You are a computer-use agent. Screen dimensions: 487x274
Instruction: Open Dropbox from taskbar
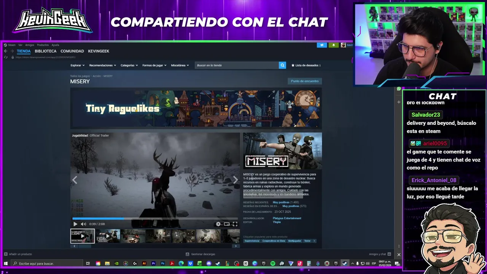[190, 263]
